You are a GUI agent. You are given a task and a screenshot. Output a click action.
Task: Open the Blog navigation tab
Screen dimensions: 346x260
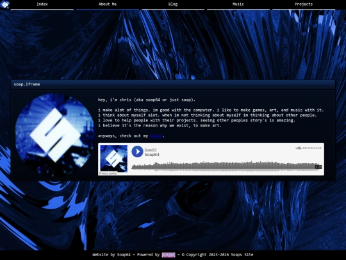pos(173,4)
